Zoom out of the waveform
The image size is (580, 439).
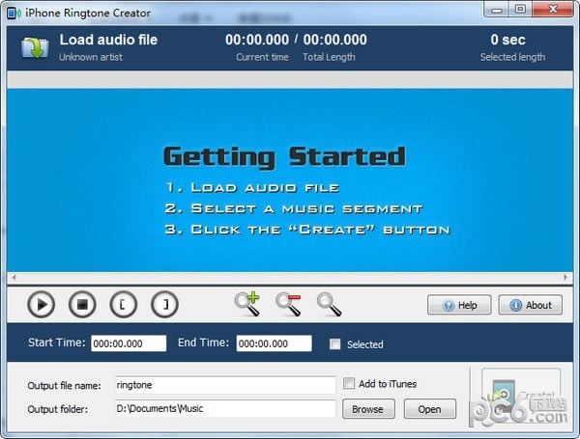pyautogui.click(x=288, y=304)
